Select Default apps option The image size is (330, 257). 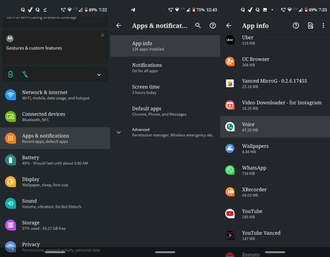coord(159,111)
